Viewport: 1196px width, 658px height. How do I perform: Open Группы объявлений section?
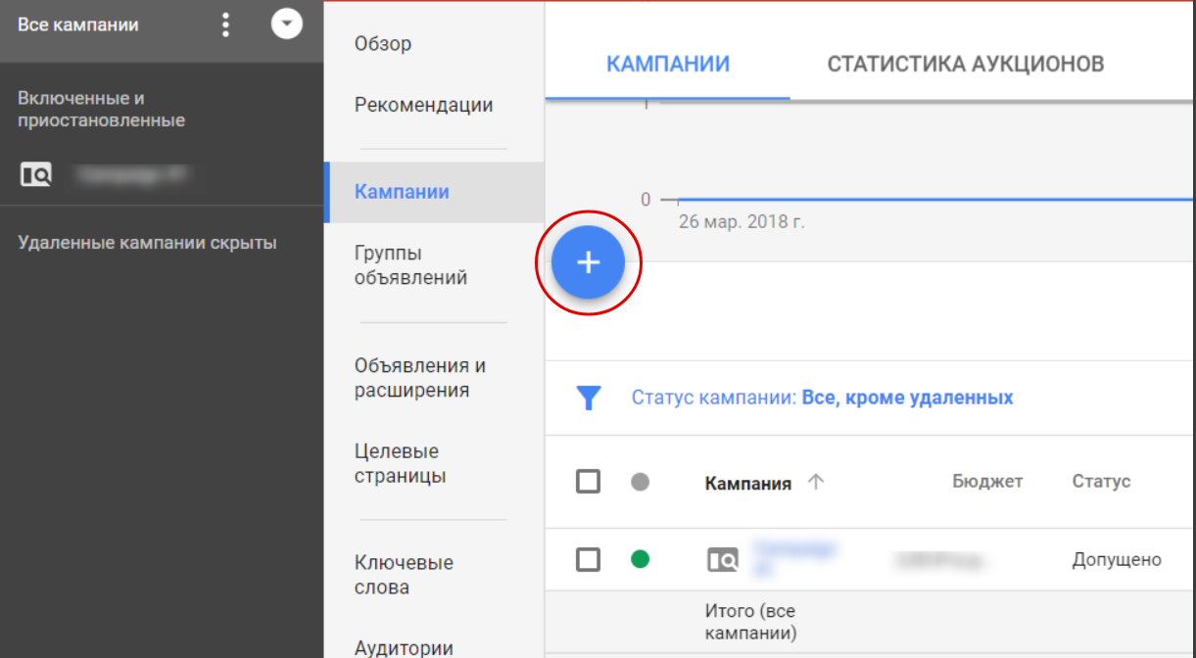[410, 265]
